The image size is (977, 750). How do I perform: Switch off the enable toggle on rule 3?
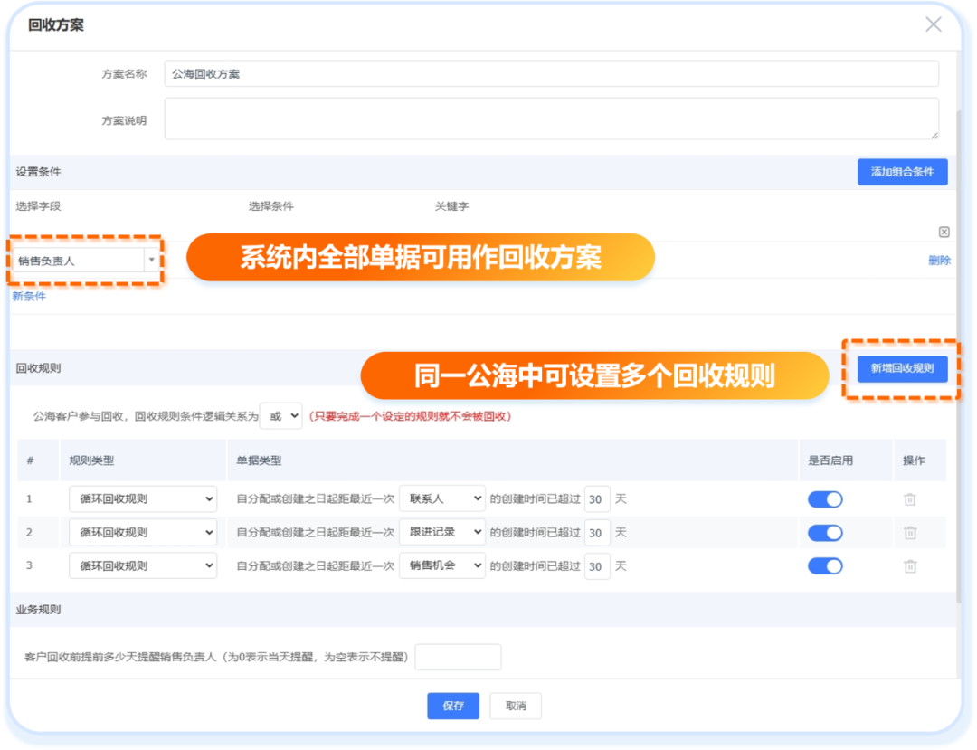[x=824, y=565]
